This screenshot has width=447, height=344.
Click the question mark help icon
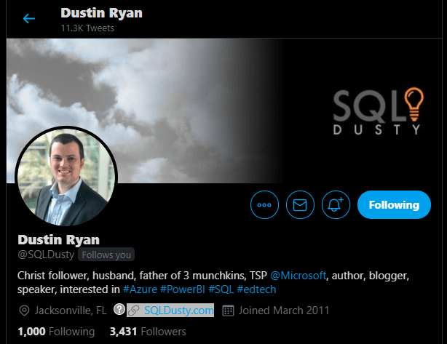coord(119,309)
